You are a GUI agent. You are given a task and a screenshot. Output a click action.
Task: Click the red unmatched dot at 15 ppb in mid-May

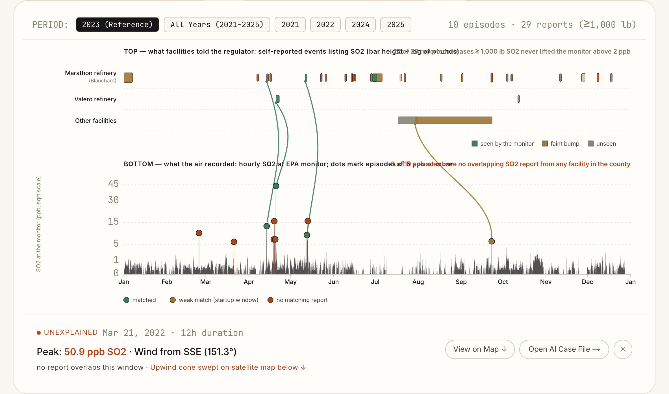pyautogui.click(x=308, y=221)
